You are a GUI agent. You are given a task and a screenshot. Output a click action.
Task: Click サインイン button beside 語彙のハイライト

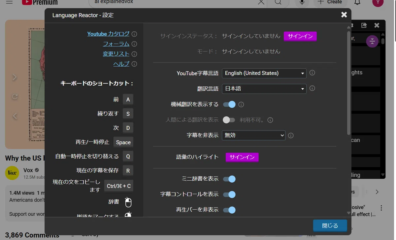pos(242,157)
